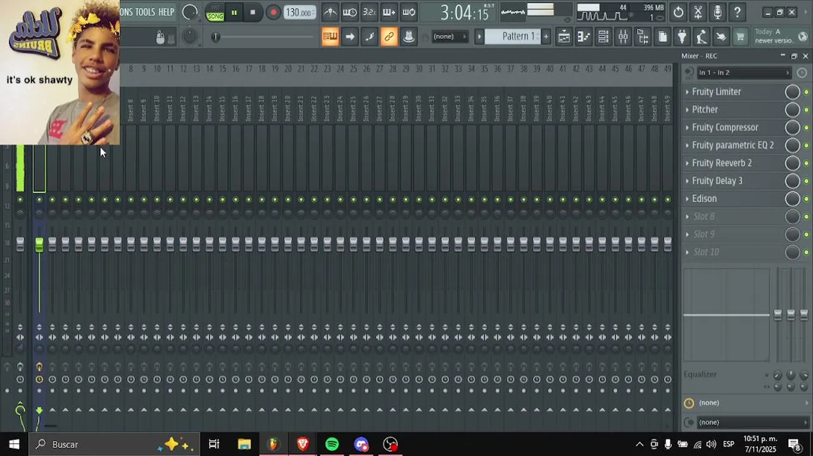Open the (none) snap selector in toolbar
This screenshot has height=456, width=813.
click(449, 37)
